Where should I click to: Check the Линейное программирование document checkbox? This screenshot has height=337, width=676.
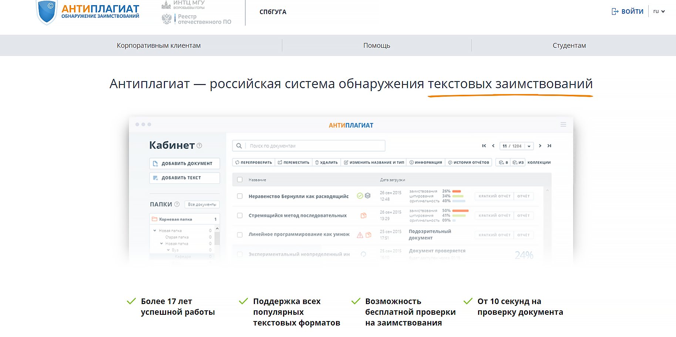click(x=240, y=235)
